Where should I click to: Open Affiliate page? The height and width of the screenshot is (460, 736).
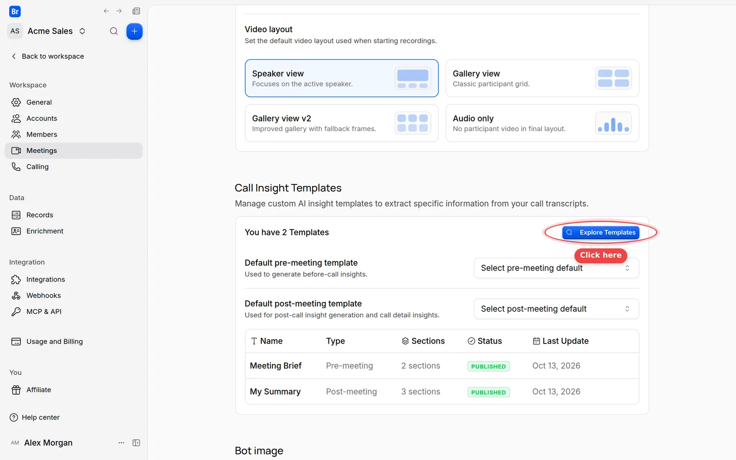point(74,390)
